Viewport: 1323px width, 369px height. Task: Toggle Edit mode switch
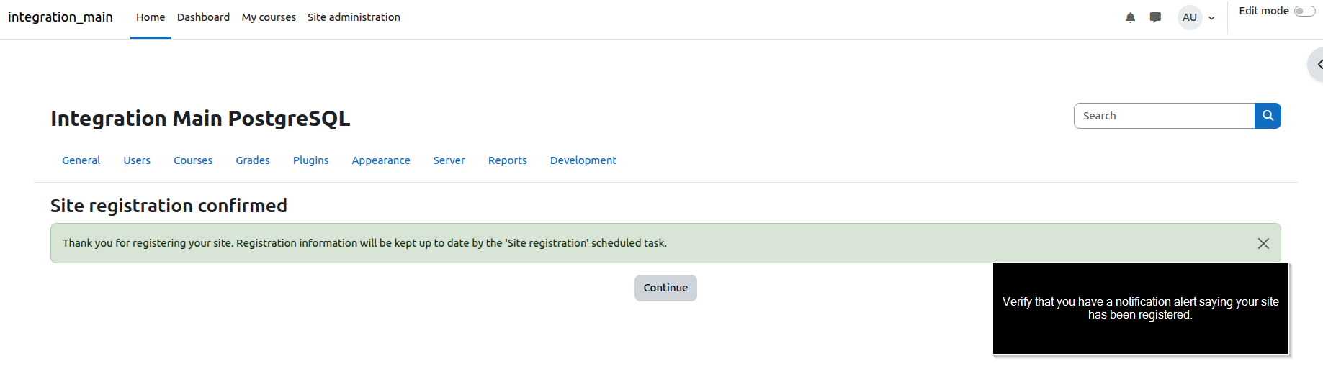tap(1304, 11)
